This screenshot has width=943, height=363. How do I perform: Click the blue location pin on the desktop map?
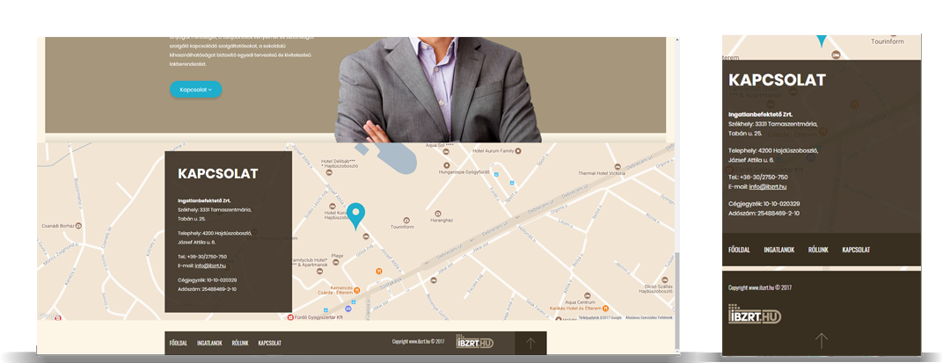(x=356, y=215)
